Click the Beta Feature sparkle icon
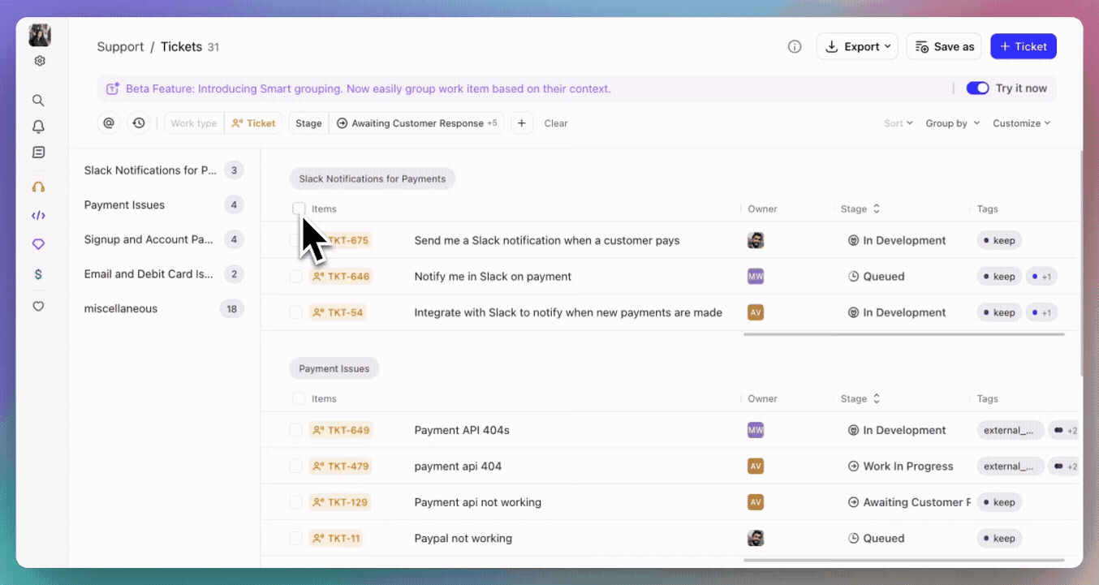1099x585 pixels. pos(113,88)
